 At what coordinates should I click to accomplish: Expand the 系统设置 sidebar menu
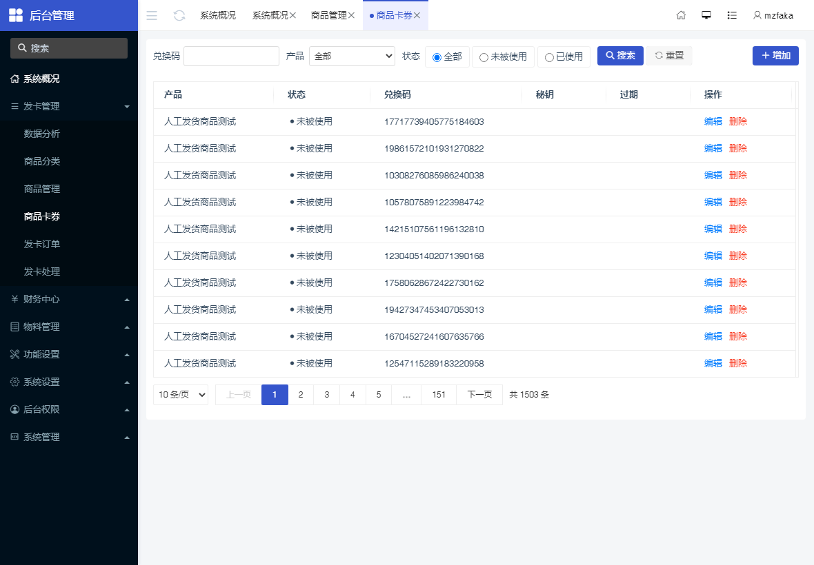(69, 382)
